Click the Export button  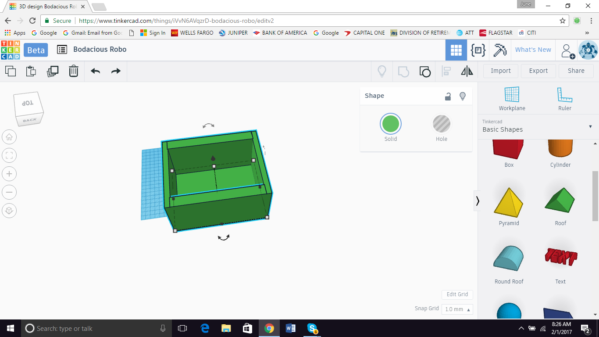[x=538, y=71]
